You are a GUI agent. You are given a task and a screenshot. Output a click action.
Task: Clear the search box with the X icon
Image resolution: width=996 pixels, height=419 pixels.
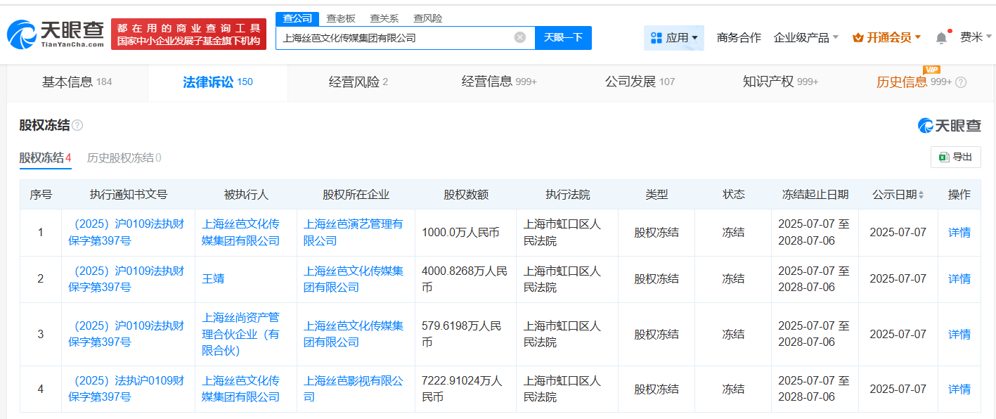point(519,38)
